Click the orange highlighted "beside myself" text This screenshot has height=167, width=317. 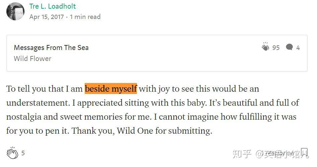[111, 89]
